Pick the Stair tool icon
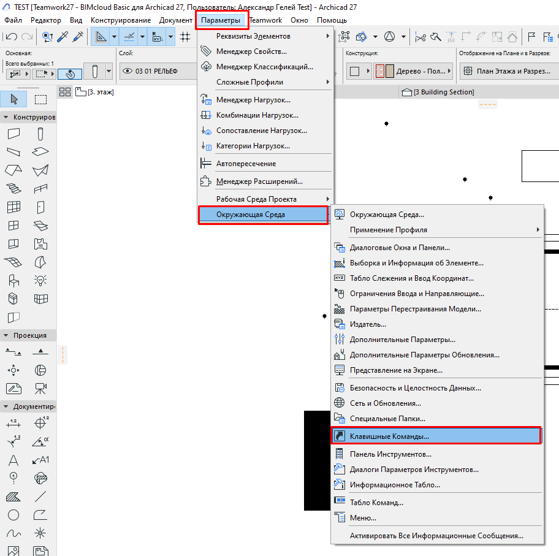 [13, 188]
